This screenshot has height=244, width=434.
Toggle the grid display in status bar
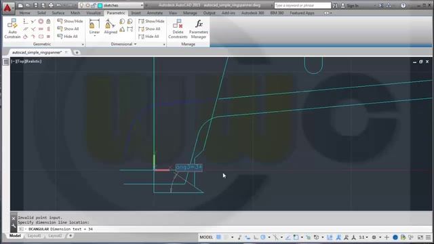218,237
